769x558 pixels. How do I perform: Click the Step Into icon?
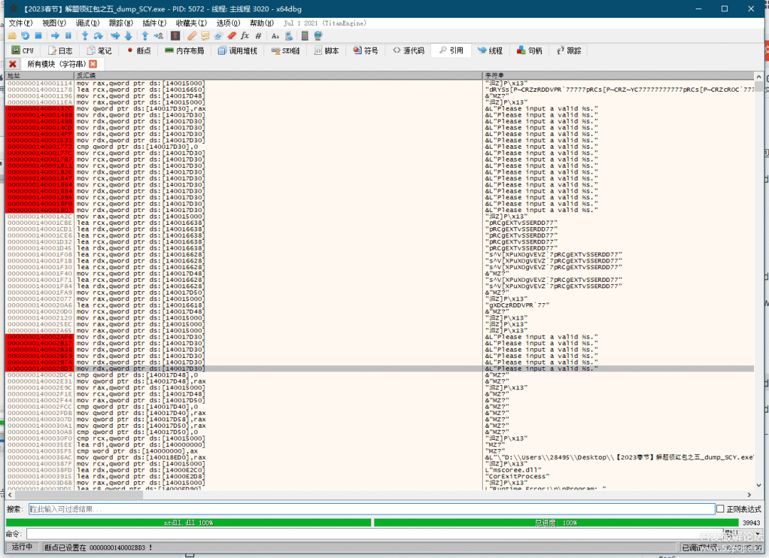tap(85, 36)
